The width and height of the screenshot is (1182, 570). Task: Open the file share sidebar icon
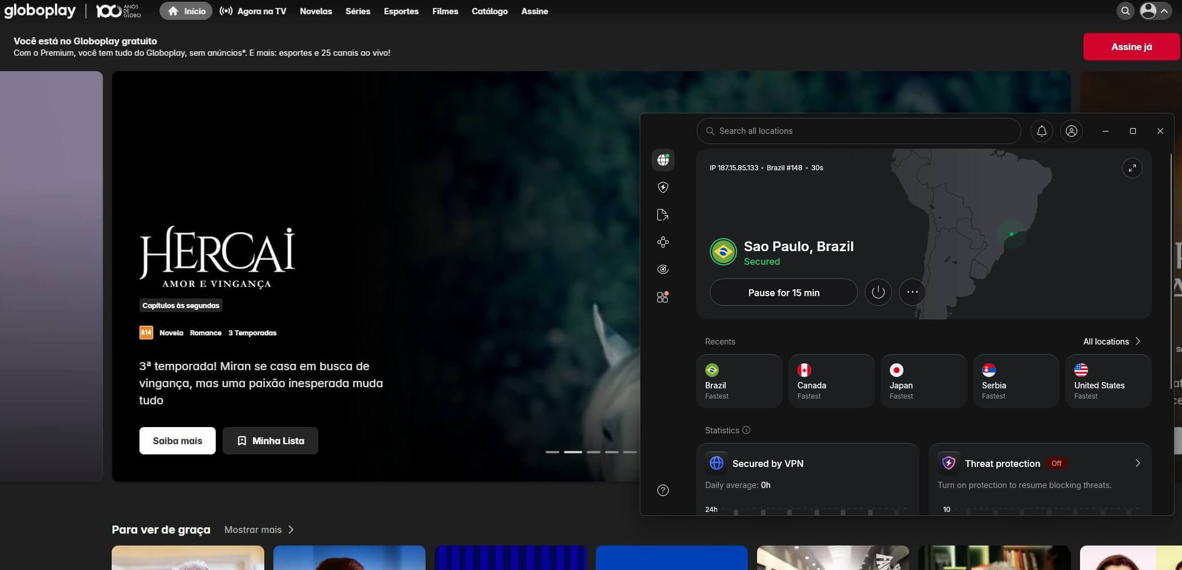[662, 215]
